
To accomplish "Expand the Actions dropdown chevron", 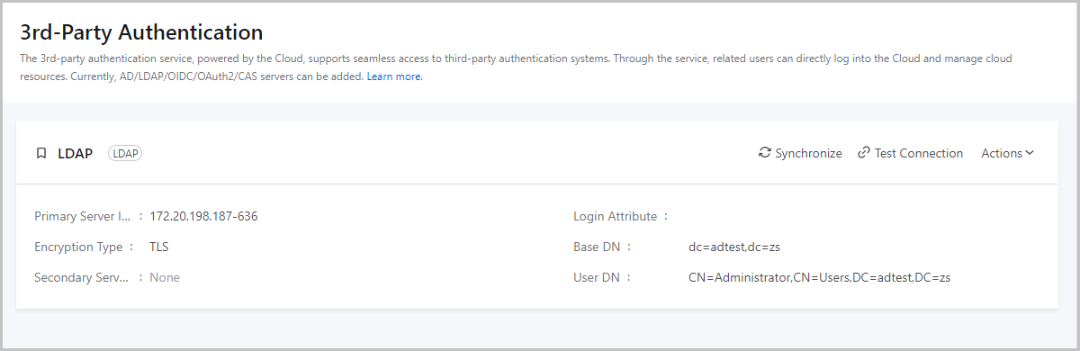I will [x=1030, y=153].
